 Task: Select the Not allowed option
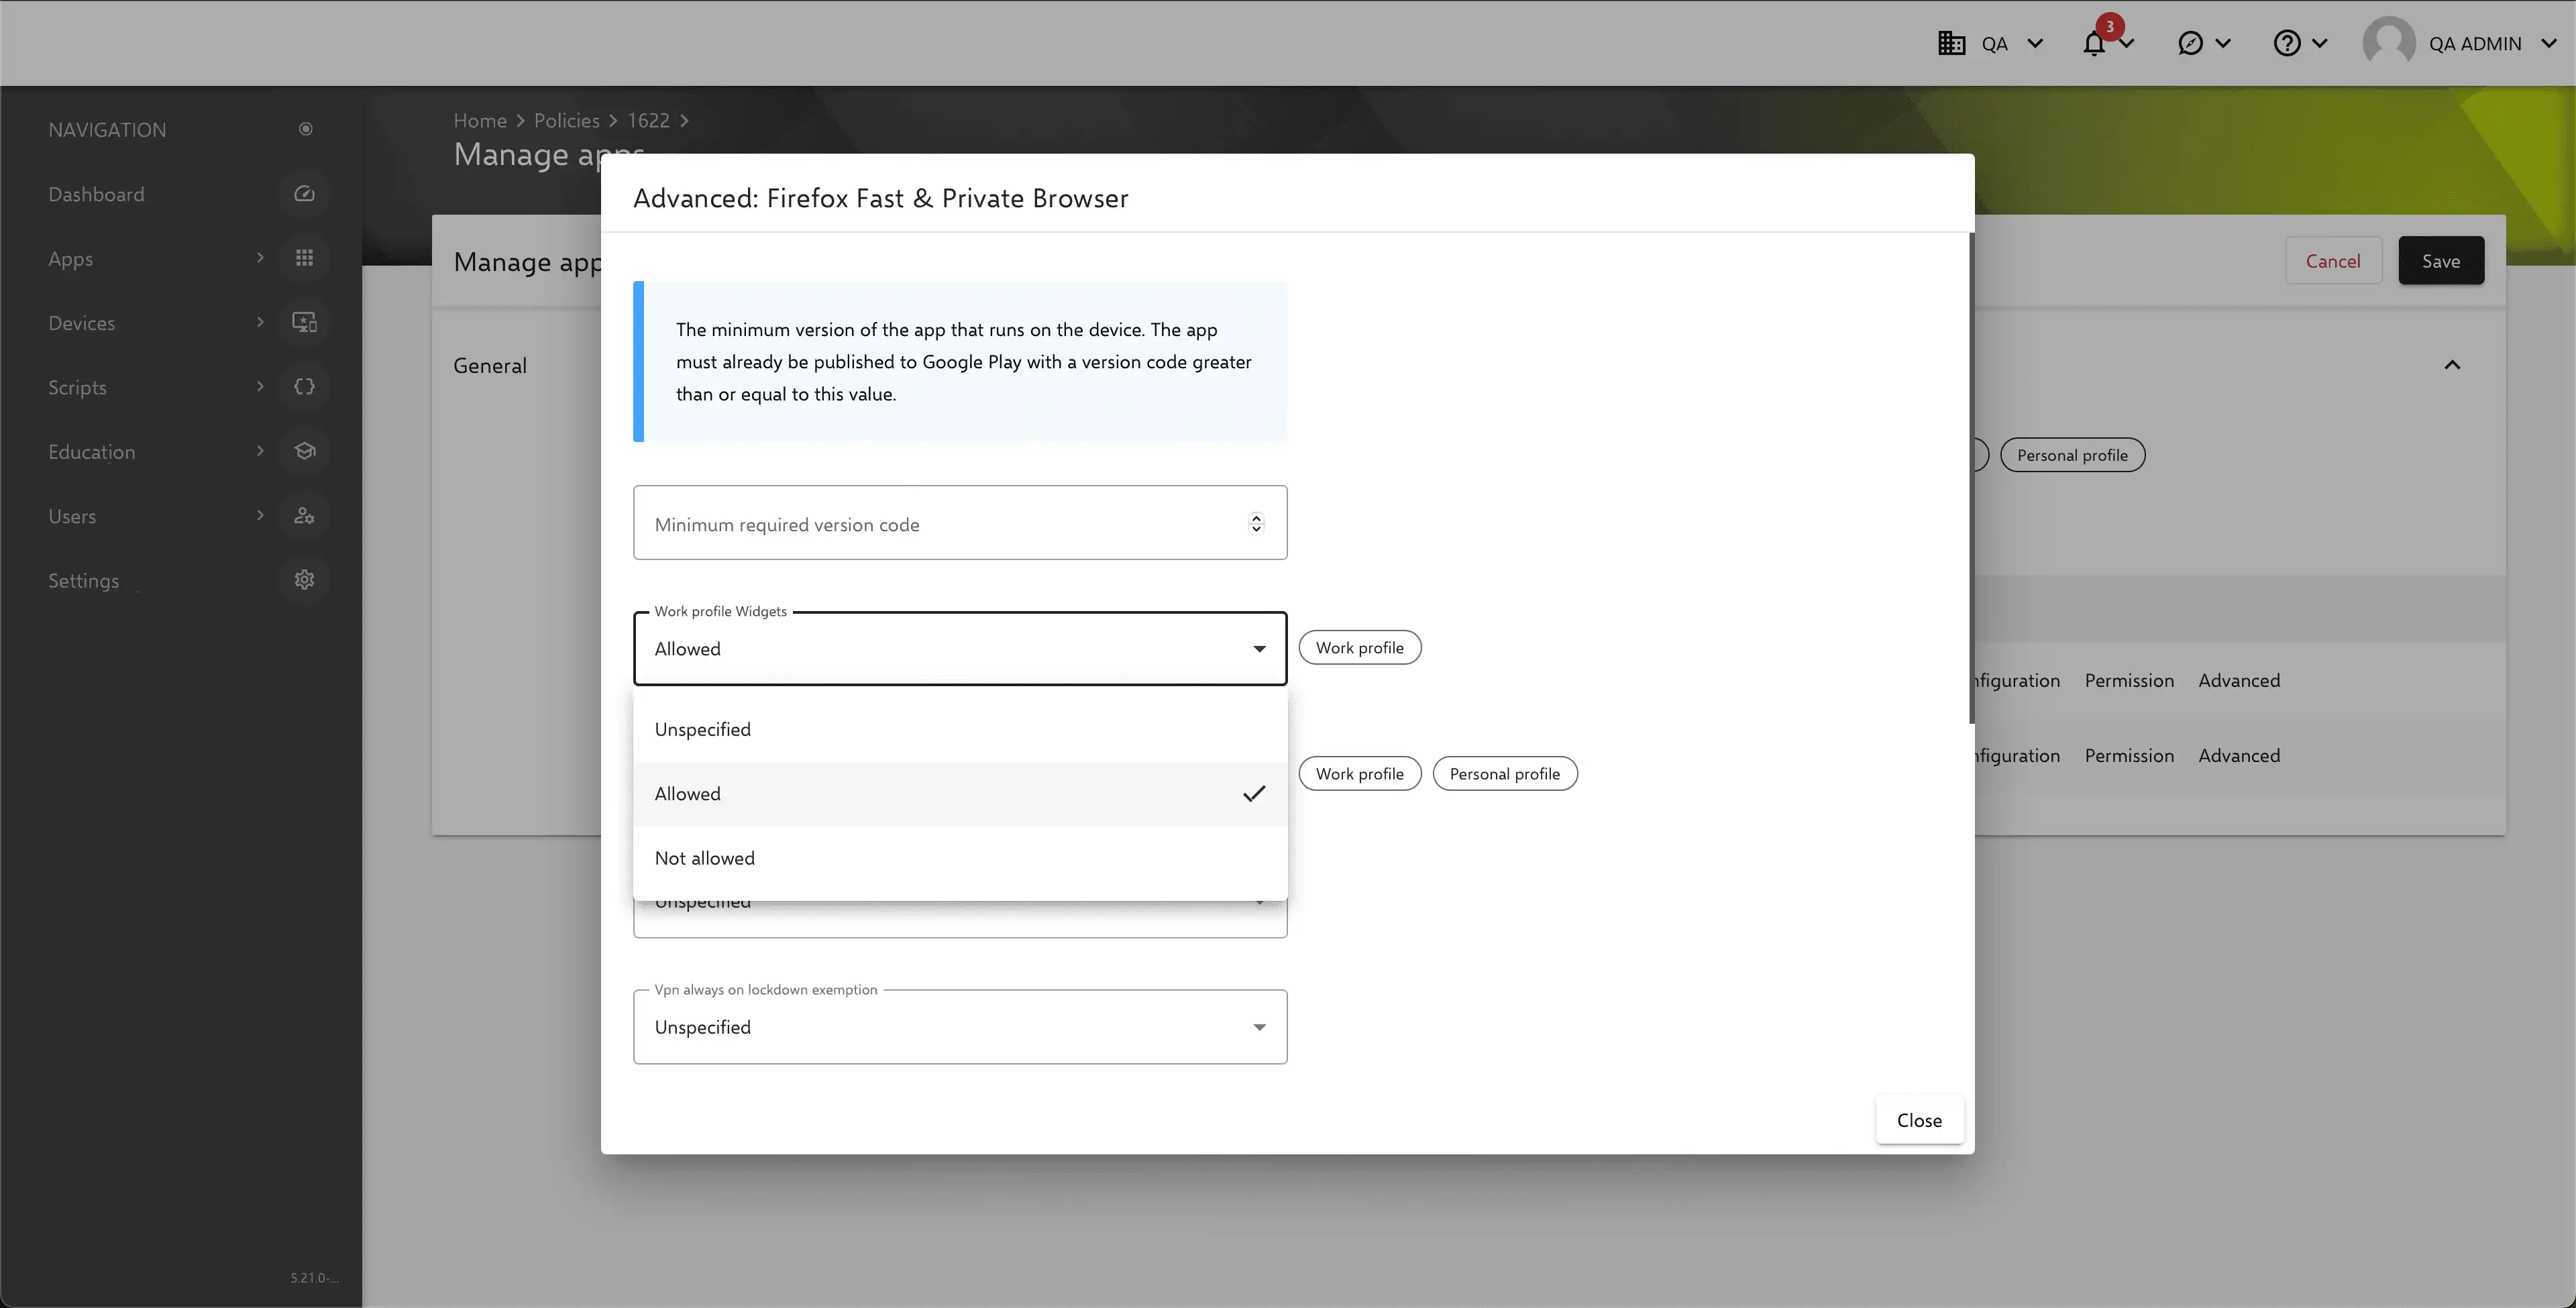[960, 858]
